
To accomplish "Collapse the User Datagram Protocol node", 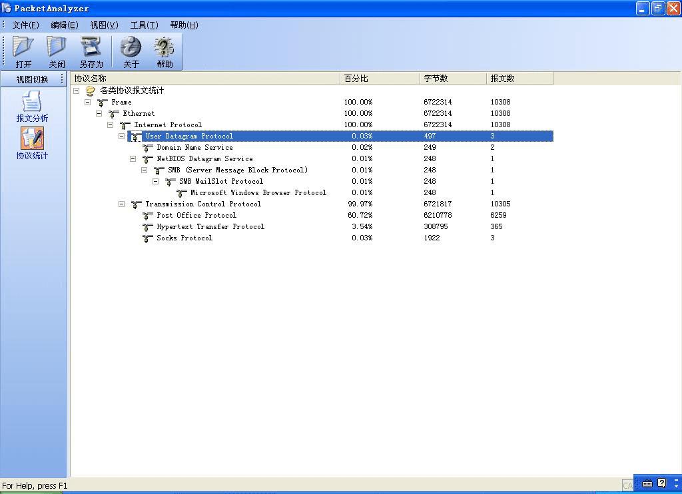I will tap(121, 136).
